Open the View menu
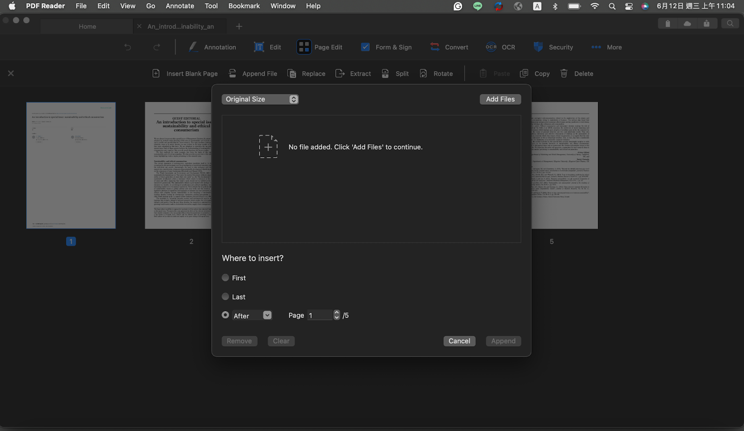 click(128, 6)
